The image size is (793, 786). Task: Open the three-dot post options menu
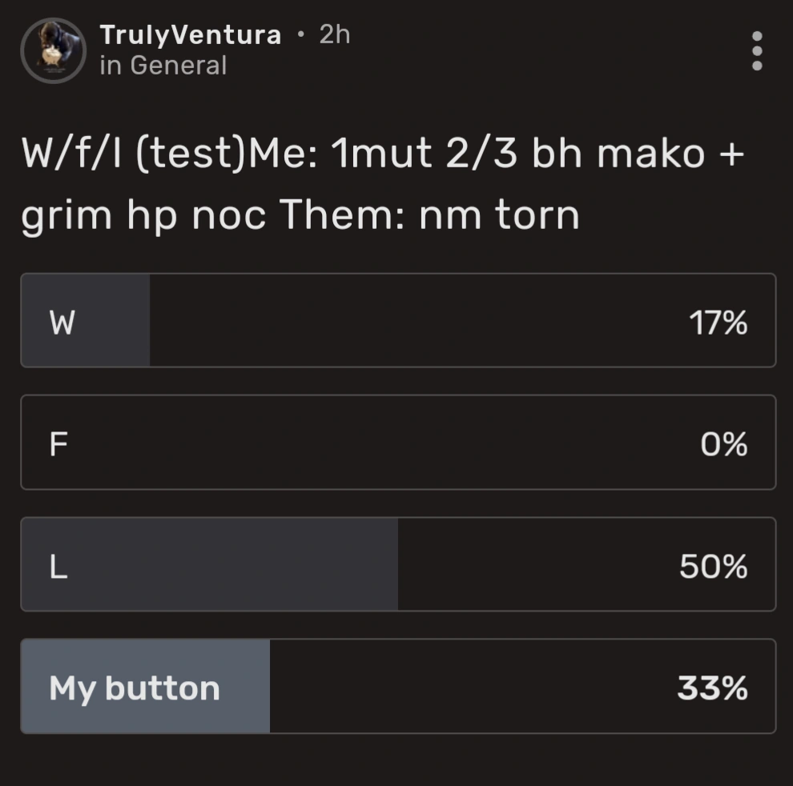pos(756,51)
